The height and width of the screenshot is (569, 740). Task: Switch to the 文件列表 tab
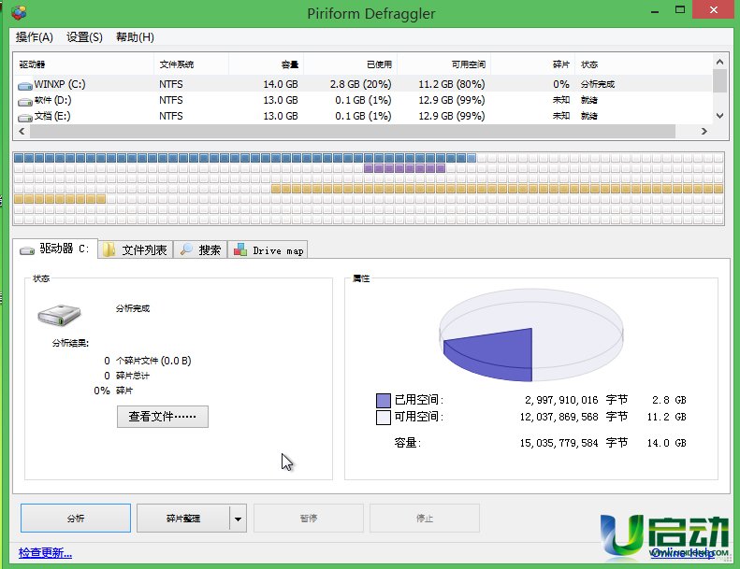pos(136,249)
